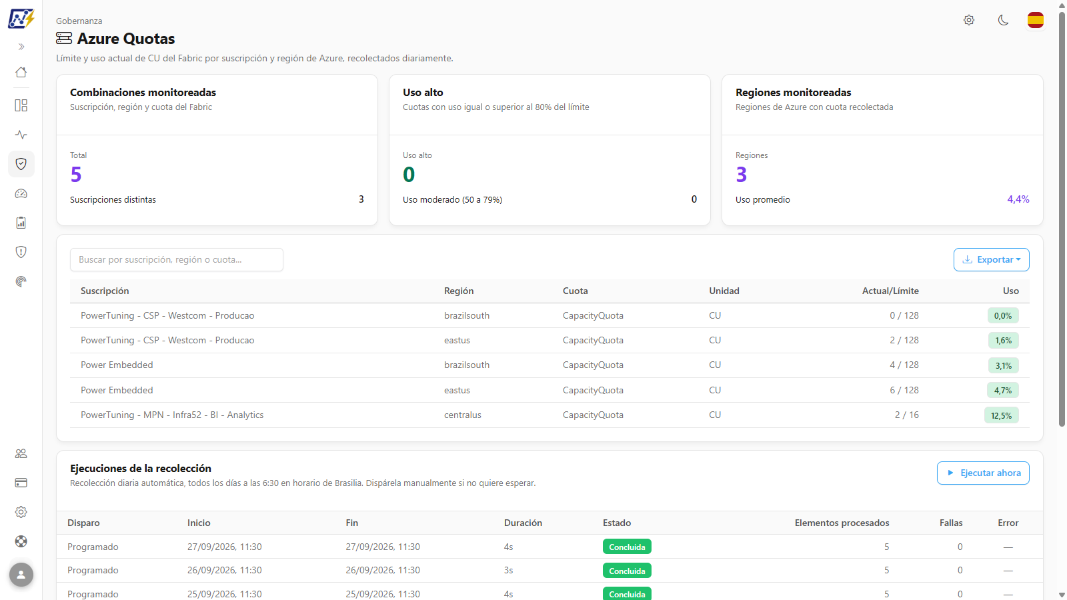Open the fingerprint sidebar icon
This screenshot has height=600, width=1067.
(21, 281)
